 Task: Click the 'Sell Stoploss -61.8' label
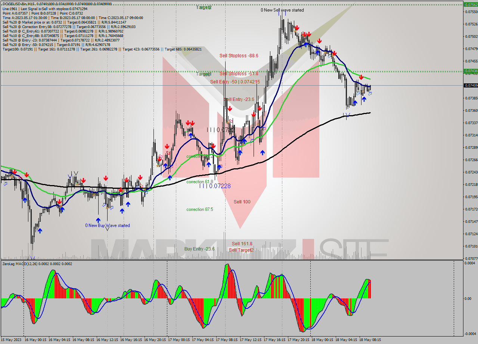[x=239, y=74]
